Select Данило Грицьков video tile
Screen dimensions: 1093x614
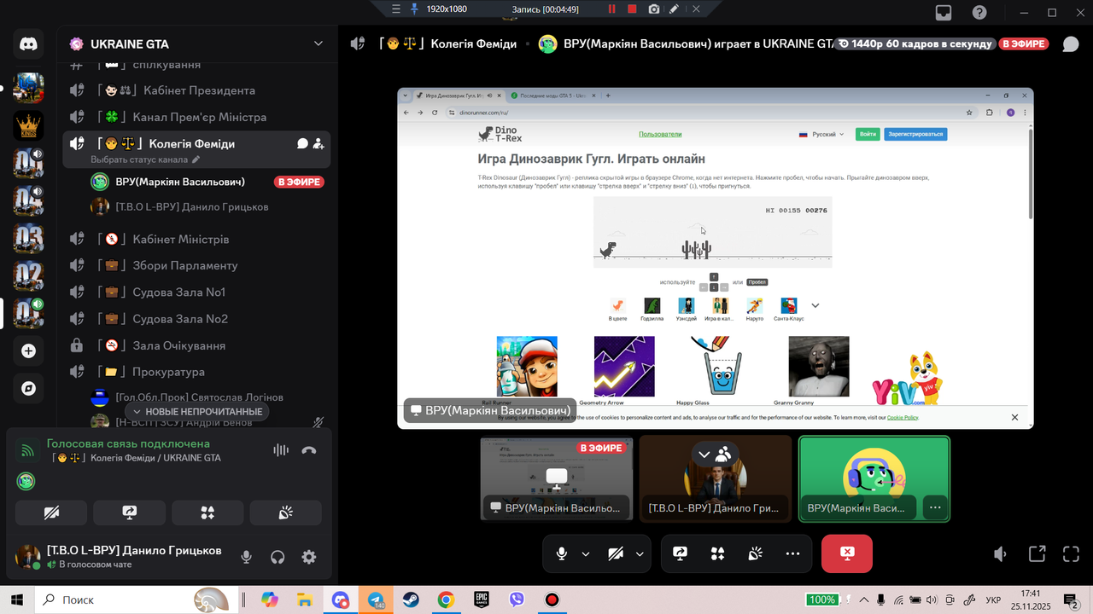click(x=716, y=478)
